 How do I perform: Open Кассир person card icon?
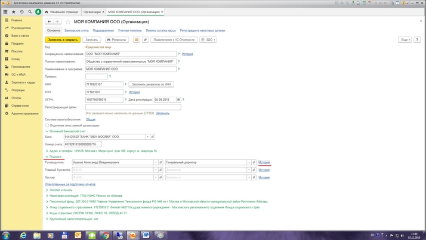[x=160, y=177]
